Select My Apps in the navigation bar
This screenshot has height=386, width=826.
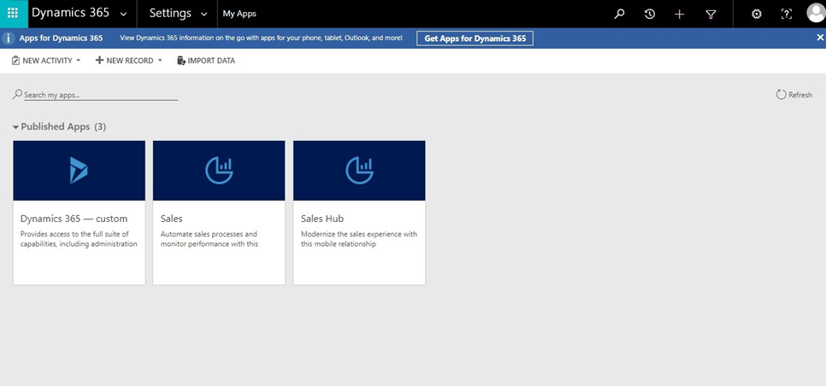(239, 14)
